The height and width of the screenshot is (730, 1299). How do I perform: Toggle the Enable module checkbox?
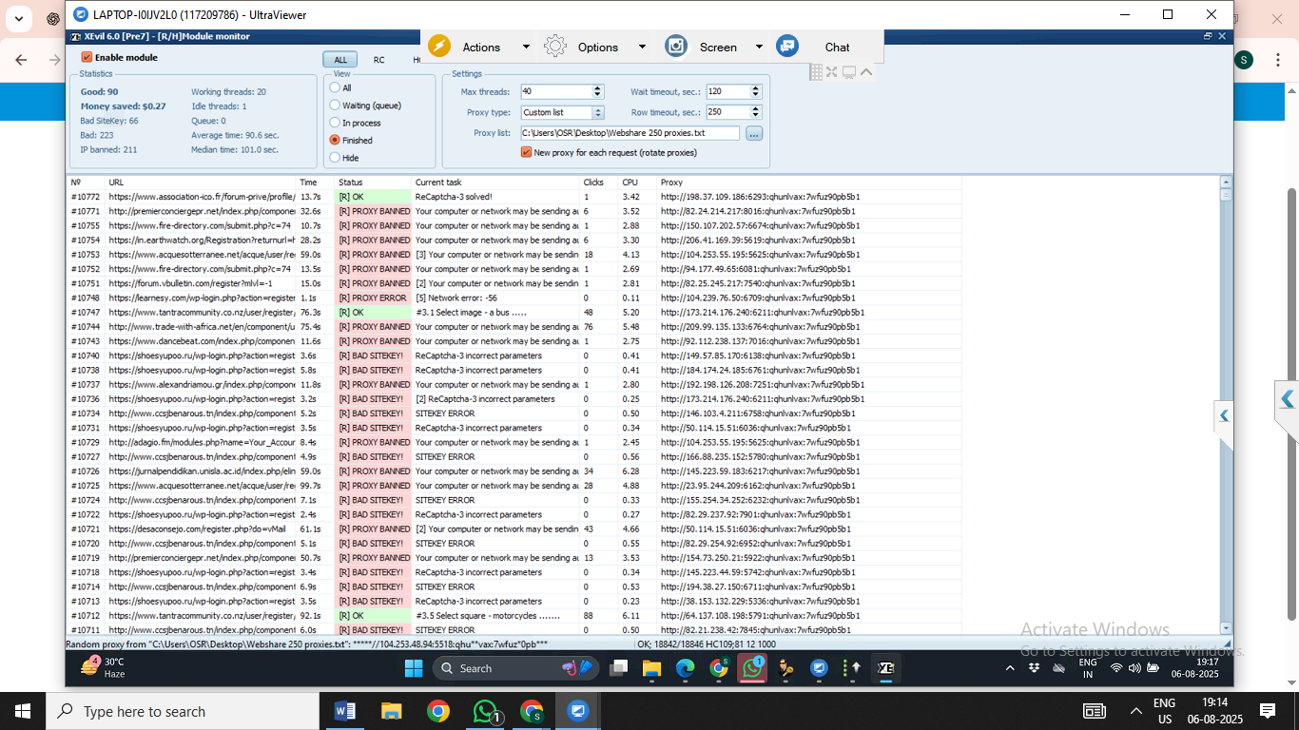[x=87, y=57]
